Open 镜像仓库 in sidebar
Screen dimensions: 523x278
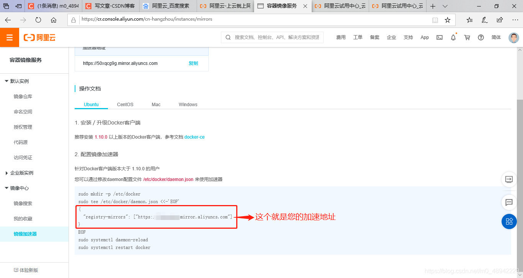pos(23,97)
